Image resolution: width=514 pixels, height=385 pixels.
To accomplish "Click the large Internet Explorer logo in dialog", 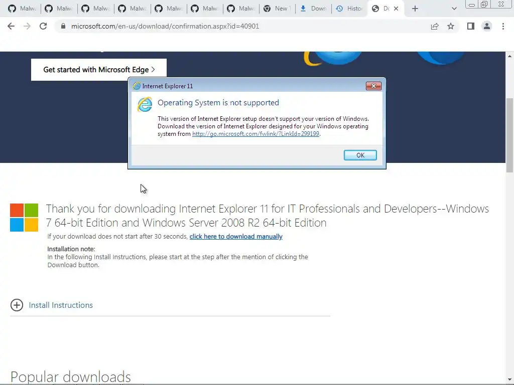I will tap(145, 104).
